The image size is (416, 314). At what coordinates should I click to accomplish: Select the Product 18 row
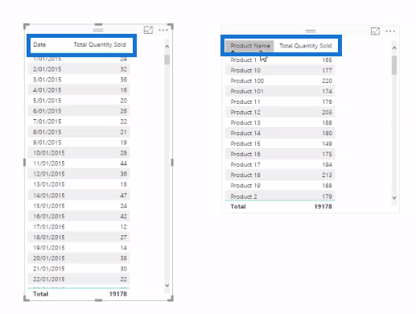click(x=280, y=175)
